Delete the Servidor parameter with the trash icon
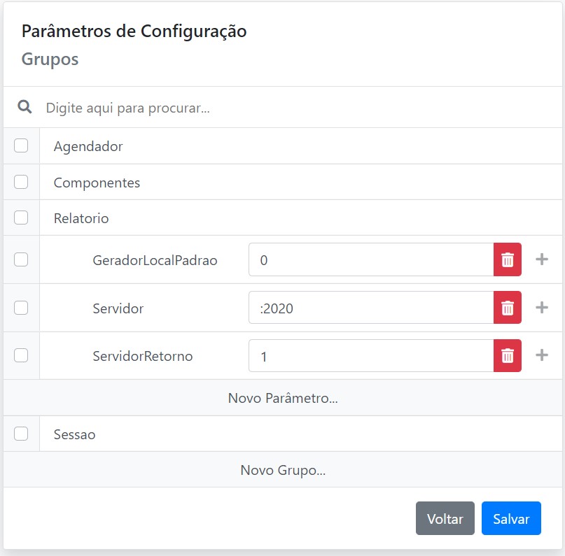 (508, 308)
